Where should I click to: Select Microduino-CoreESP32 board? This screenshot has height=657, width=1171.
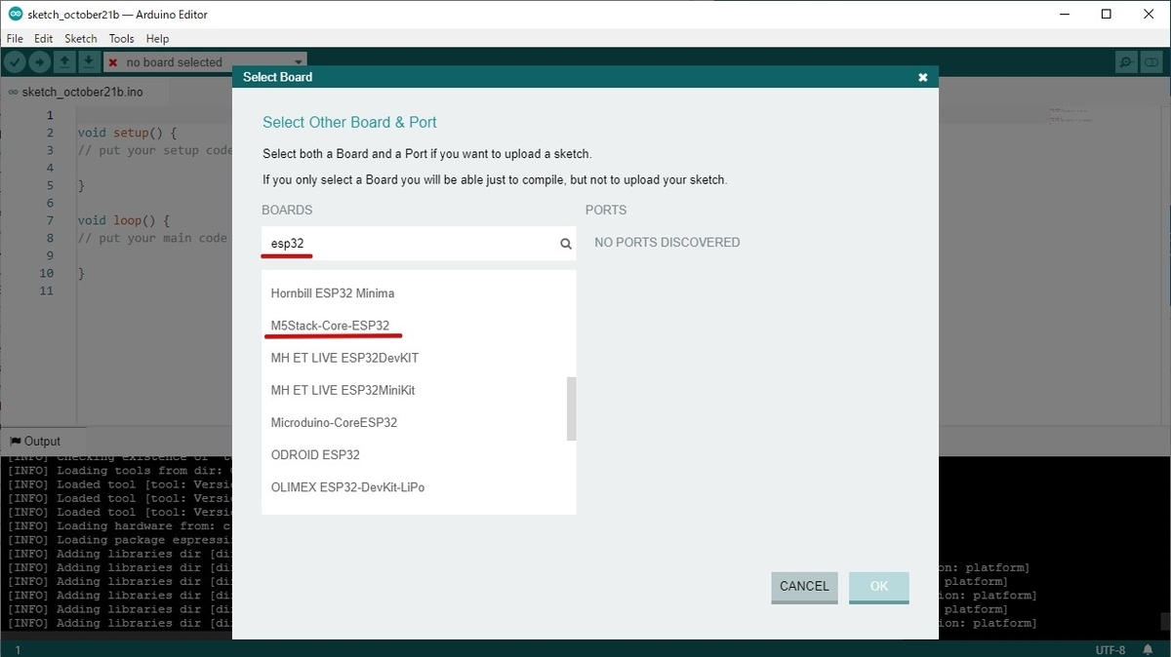coord(419,423)
